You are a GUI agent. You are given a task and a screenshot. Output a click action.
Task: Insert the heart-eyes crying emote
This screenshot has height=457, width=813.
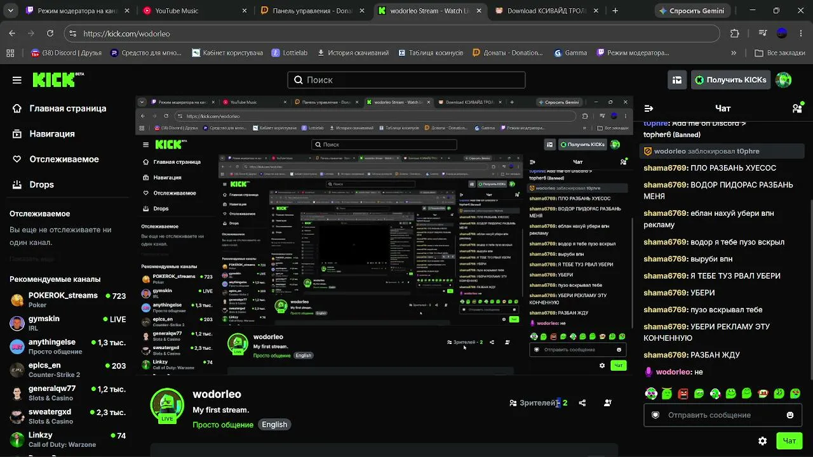coord(795,394)
